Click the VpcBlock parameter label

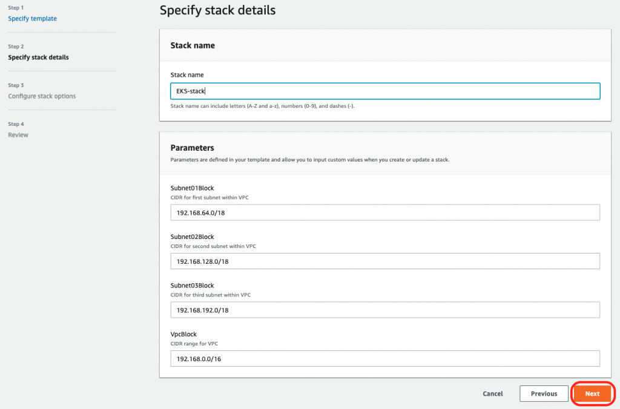coord(183,334)
